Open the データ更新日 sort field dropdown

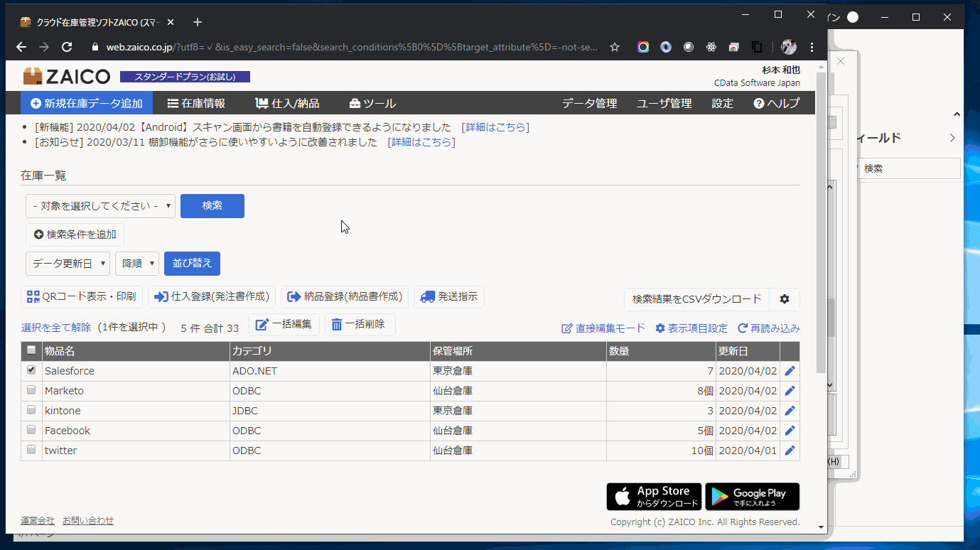[x=68, y=264]
